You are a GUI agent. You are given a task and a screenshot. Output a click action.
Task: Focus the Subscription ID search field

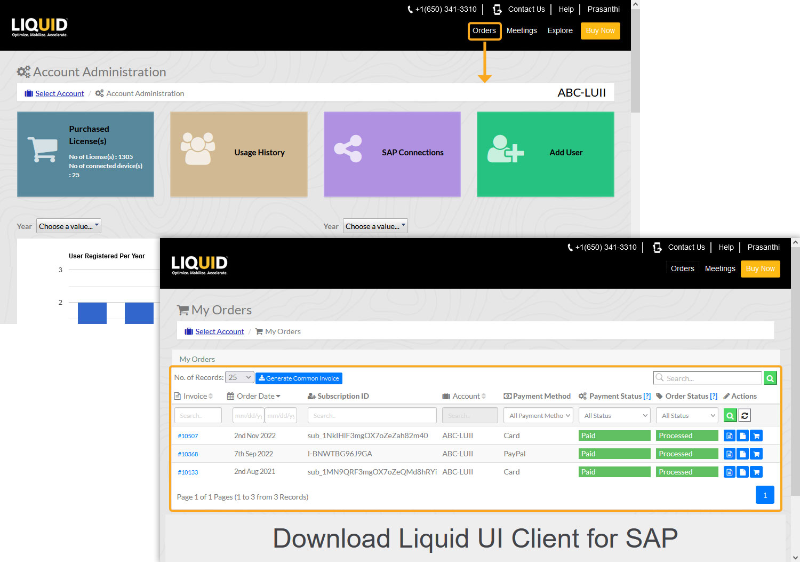click(372, 415)
